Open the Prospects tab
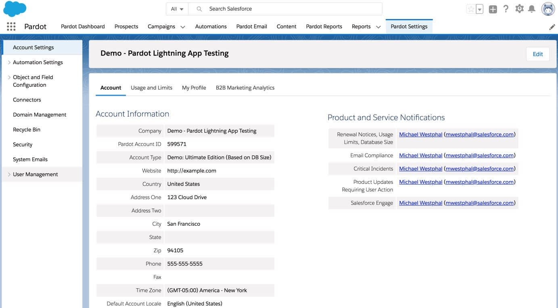This screenshot has width=558, height=308. pyautogui.click(x=126, y=27)
